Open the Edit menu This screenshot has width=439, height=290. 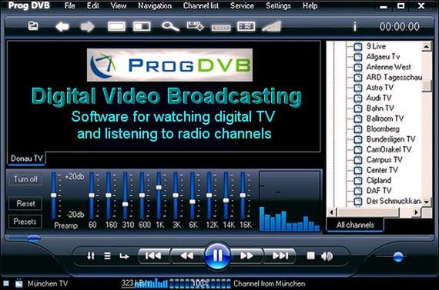(92, 5)
